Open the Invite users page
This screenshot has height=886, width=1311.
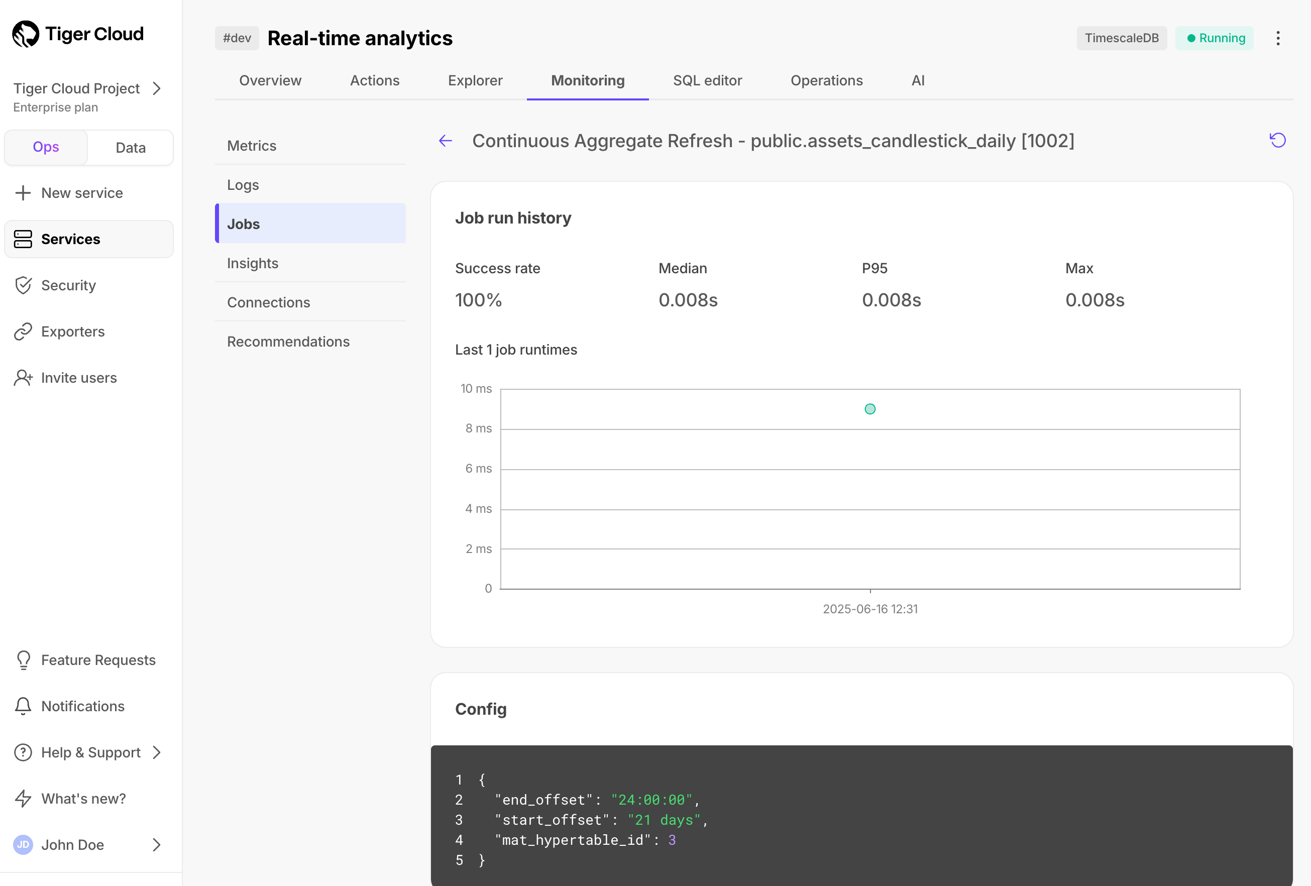(79, 378)
